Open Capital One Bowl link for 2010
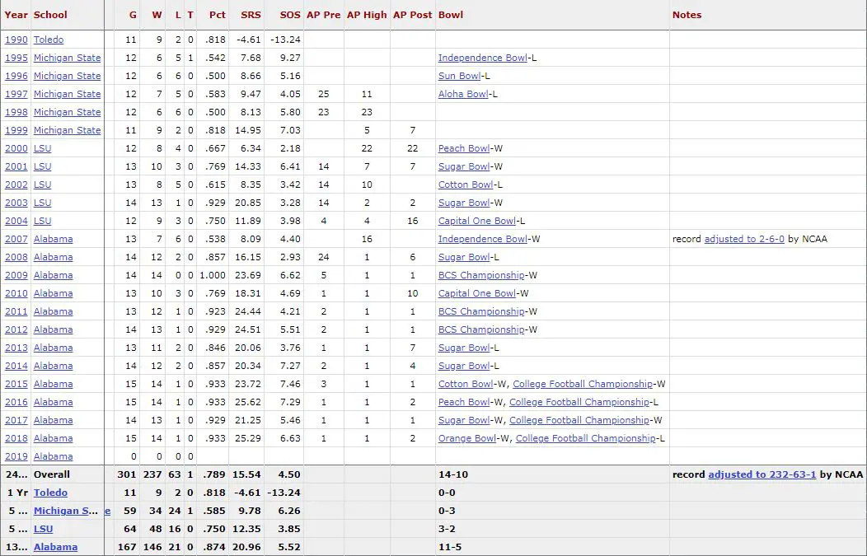 [477, 293]
